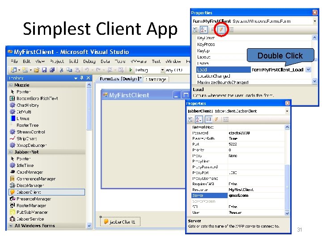322x241 pixels.
Task: Open the Tools menu
Action: (120, 61)
